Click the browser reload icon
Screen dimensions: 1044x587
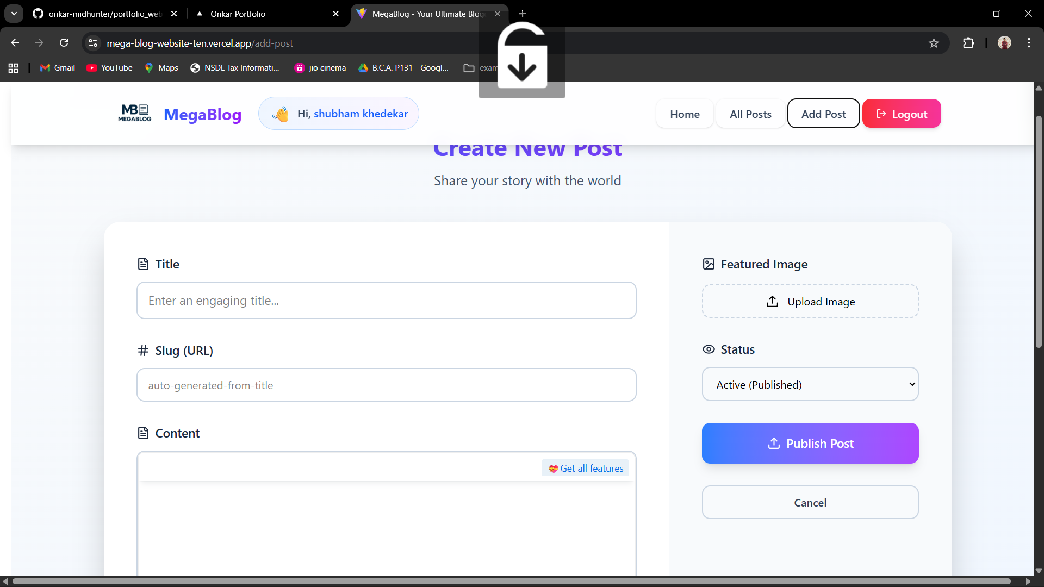point(64,43)
